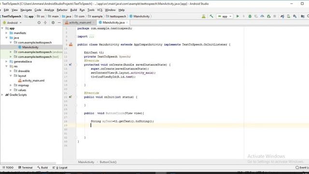
Task: Collapse the java folder
Action: [x=6, y=38]
